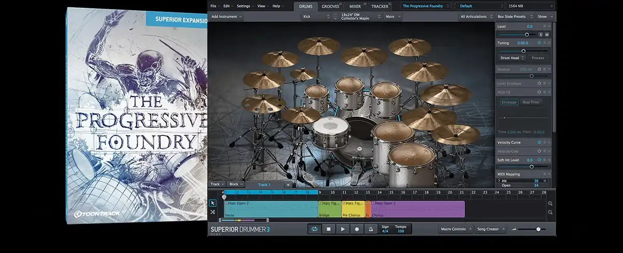Start playback with the Play button
623x253 pixels.
pos(343,229)
